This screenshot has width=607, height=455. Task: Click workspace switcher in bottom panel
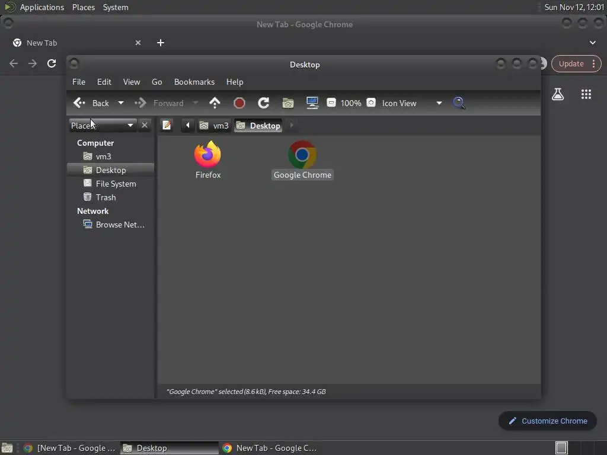561,448
